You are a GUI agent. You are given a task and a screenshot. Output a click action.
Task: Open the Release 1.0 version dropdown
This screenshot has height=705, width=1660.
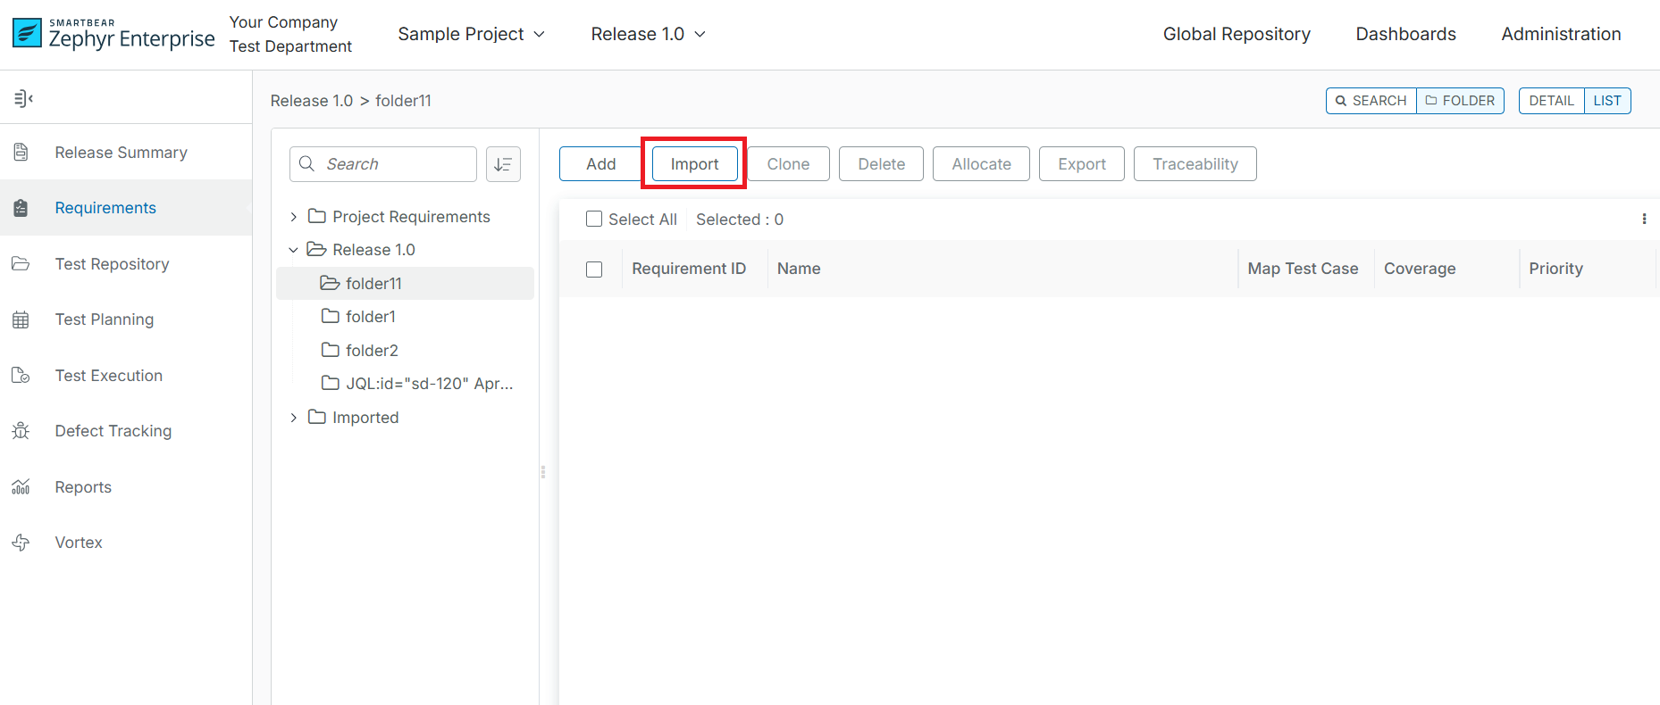click(648, 34)
